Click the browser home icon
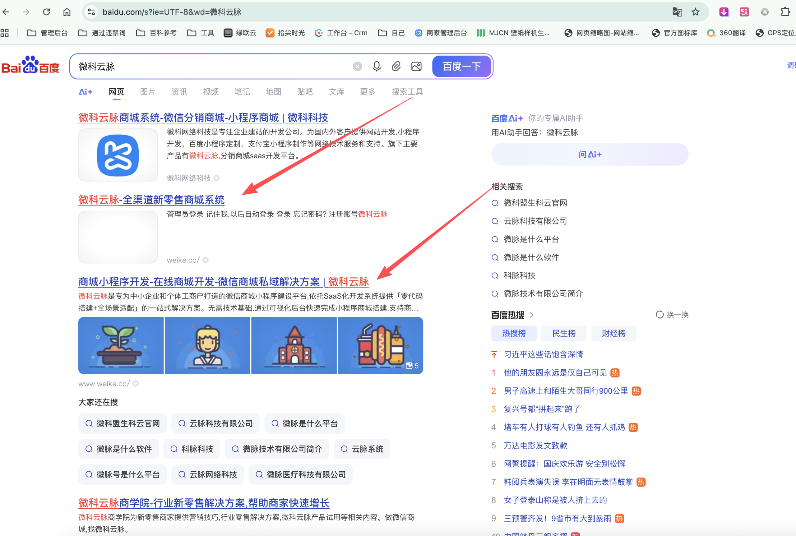The height and width of the screenshot is (536, 796). click(67, 12)
